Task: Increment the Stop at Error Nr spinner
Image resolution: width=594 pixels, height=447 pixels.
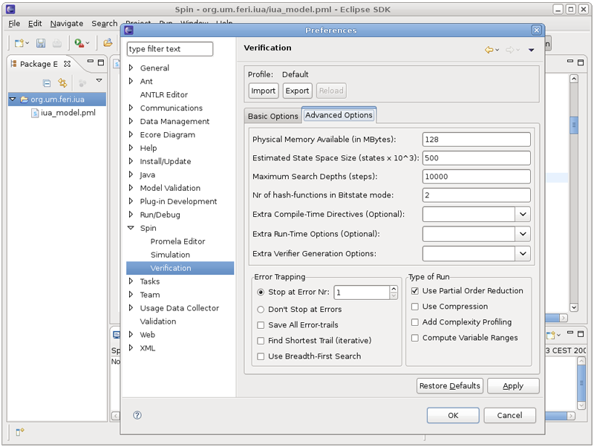Action: 394,289
